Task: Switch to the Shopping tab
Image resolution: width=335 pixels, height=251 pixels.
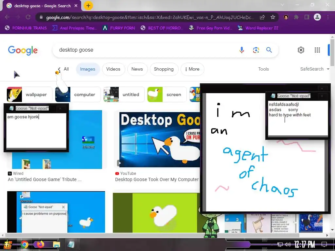Action: click(x=164, y=69)
